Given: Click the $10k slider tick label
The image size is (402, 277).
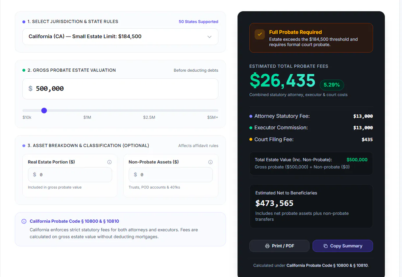Looking at the screenshot, I should (27, 117).
